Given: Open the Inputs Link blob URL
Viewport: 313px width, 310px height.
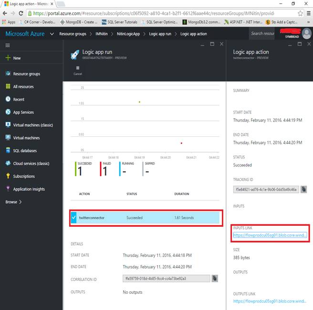Looking at the screenshot, I should pyautogui.click(x=270, y=235).
